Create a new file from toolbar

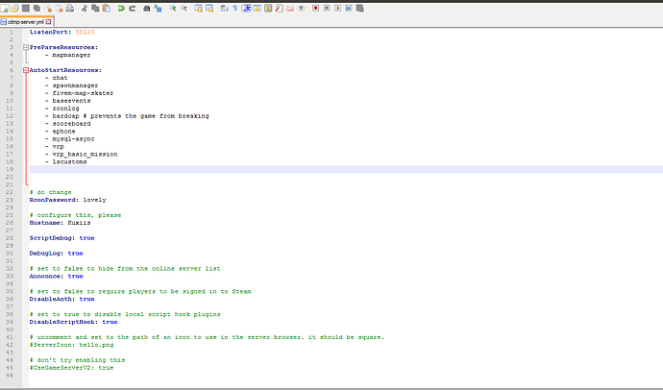[5, 8]
